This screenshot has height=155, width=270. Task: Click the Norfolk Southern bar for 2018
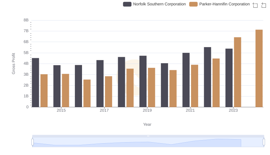point(122,82)
